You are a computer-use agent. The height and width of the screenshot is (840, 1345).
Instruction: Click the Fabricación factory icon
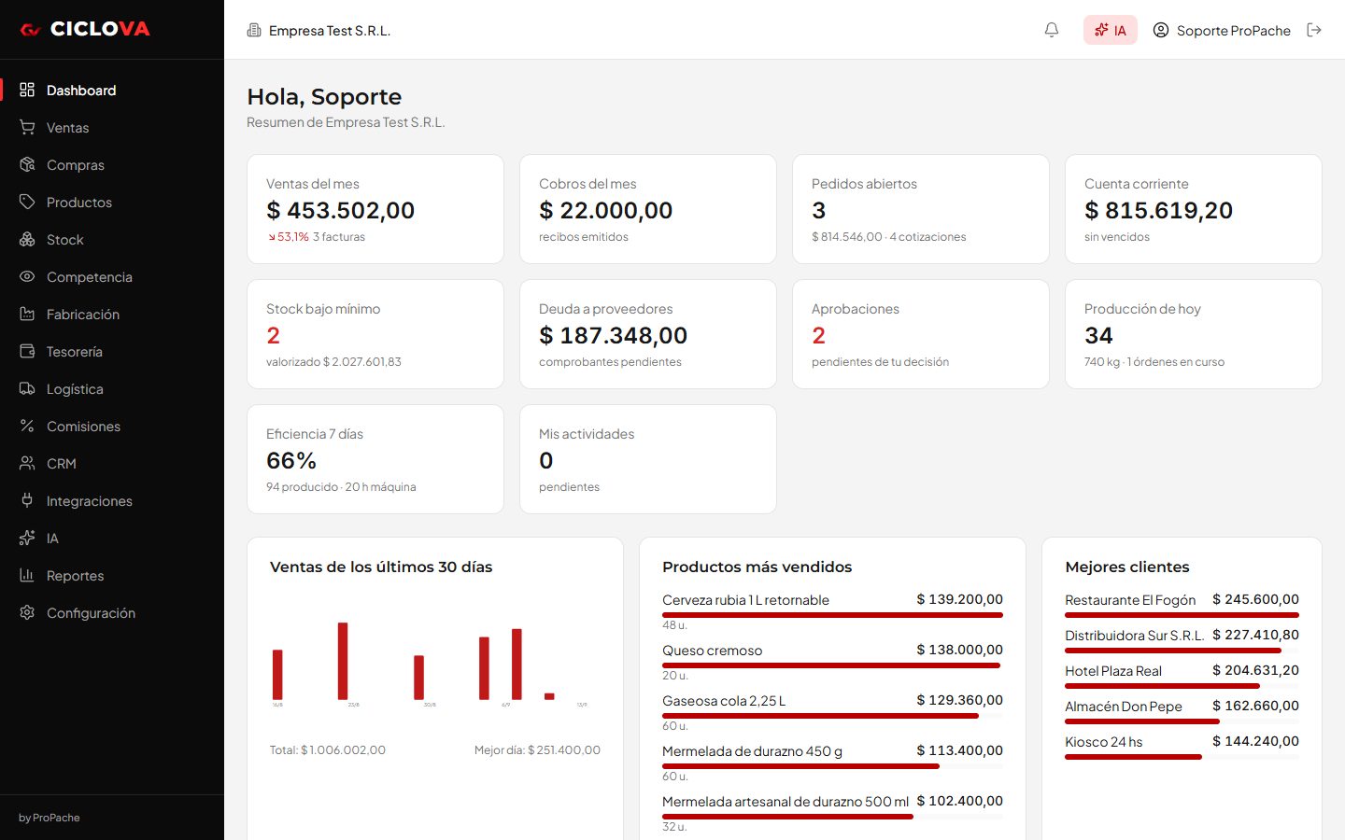click(27, 314)
